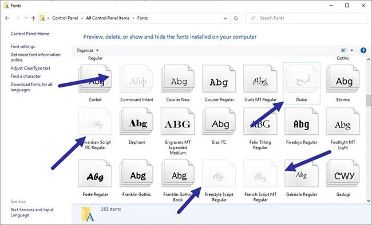Click the scrollbar down arrow

click(368, 200)
